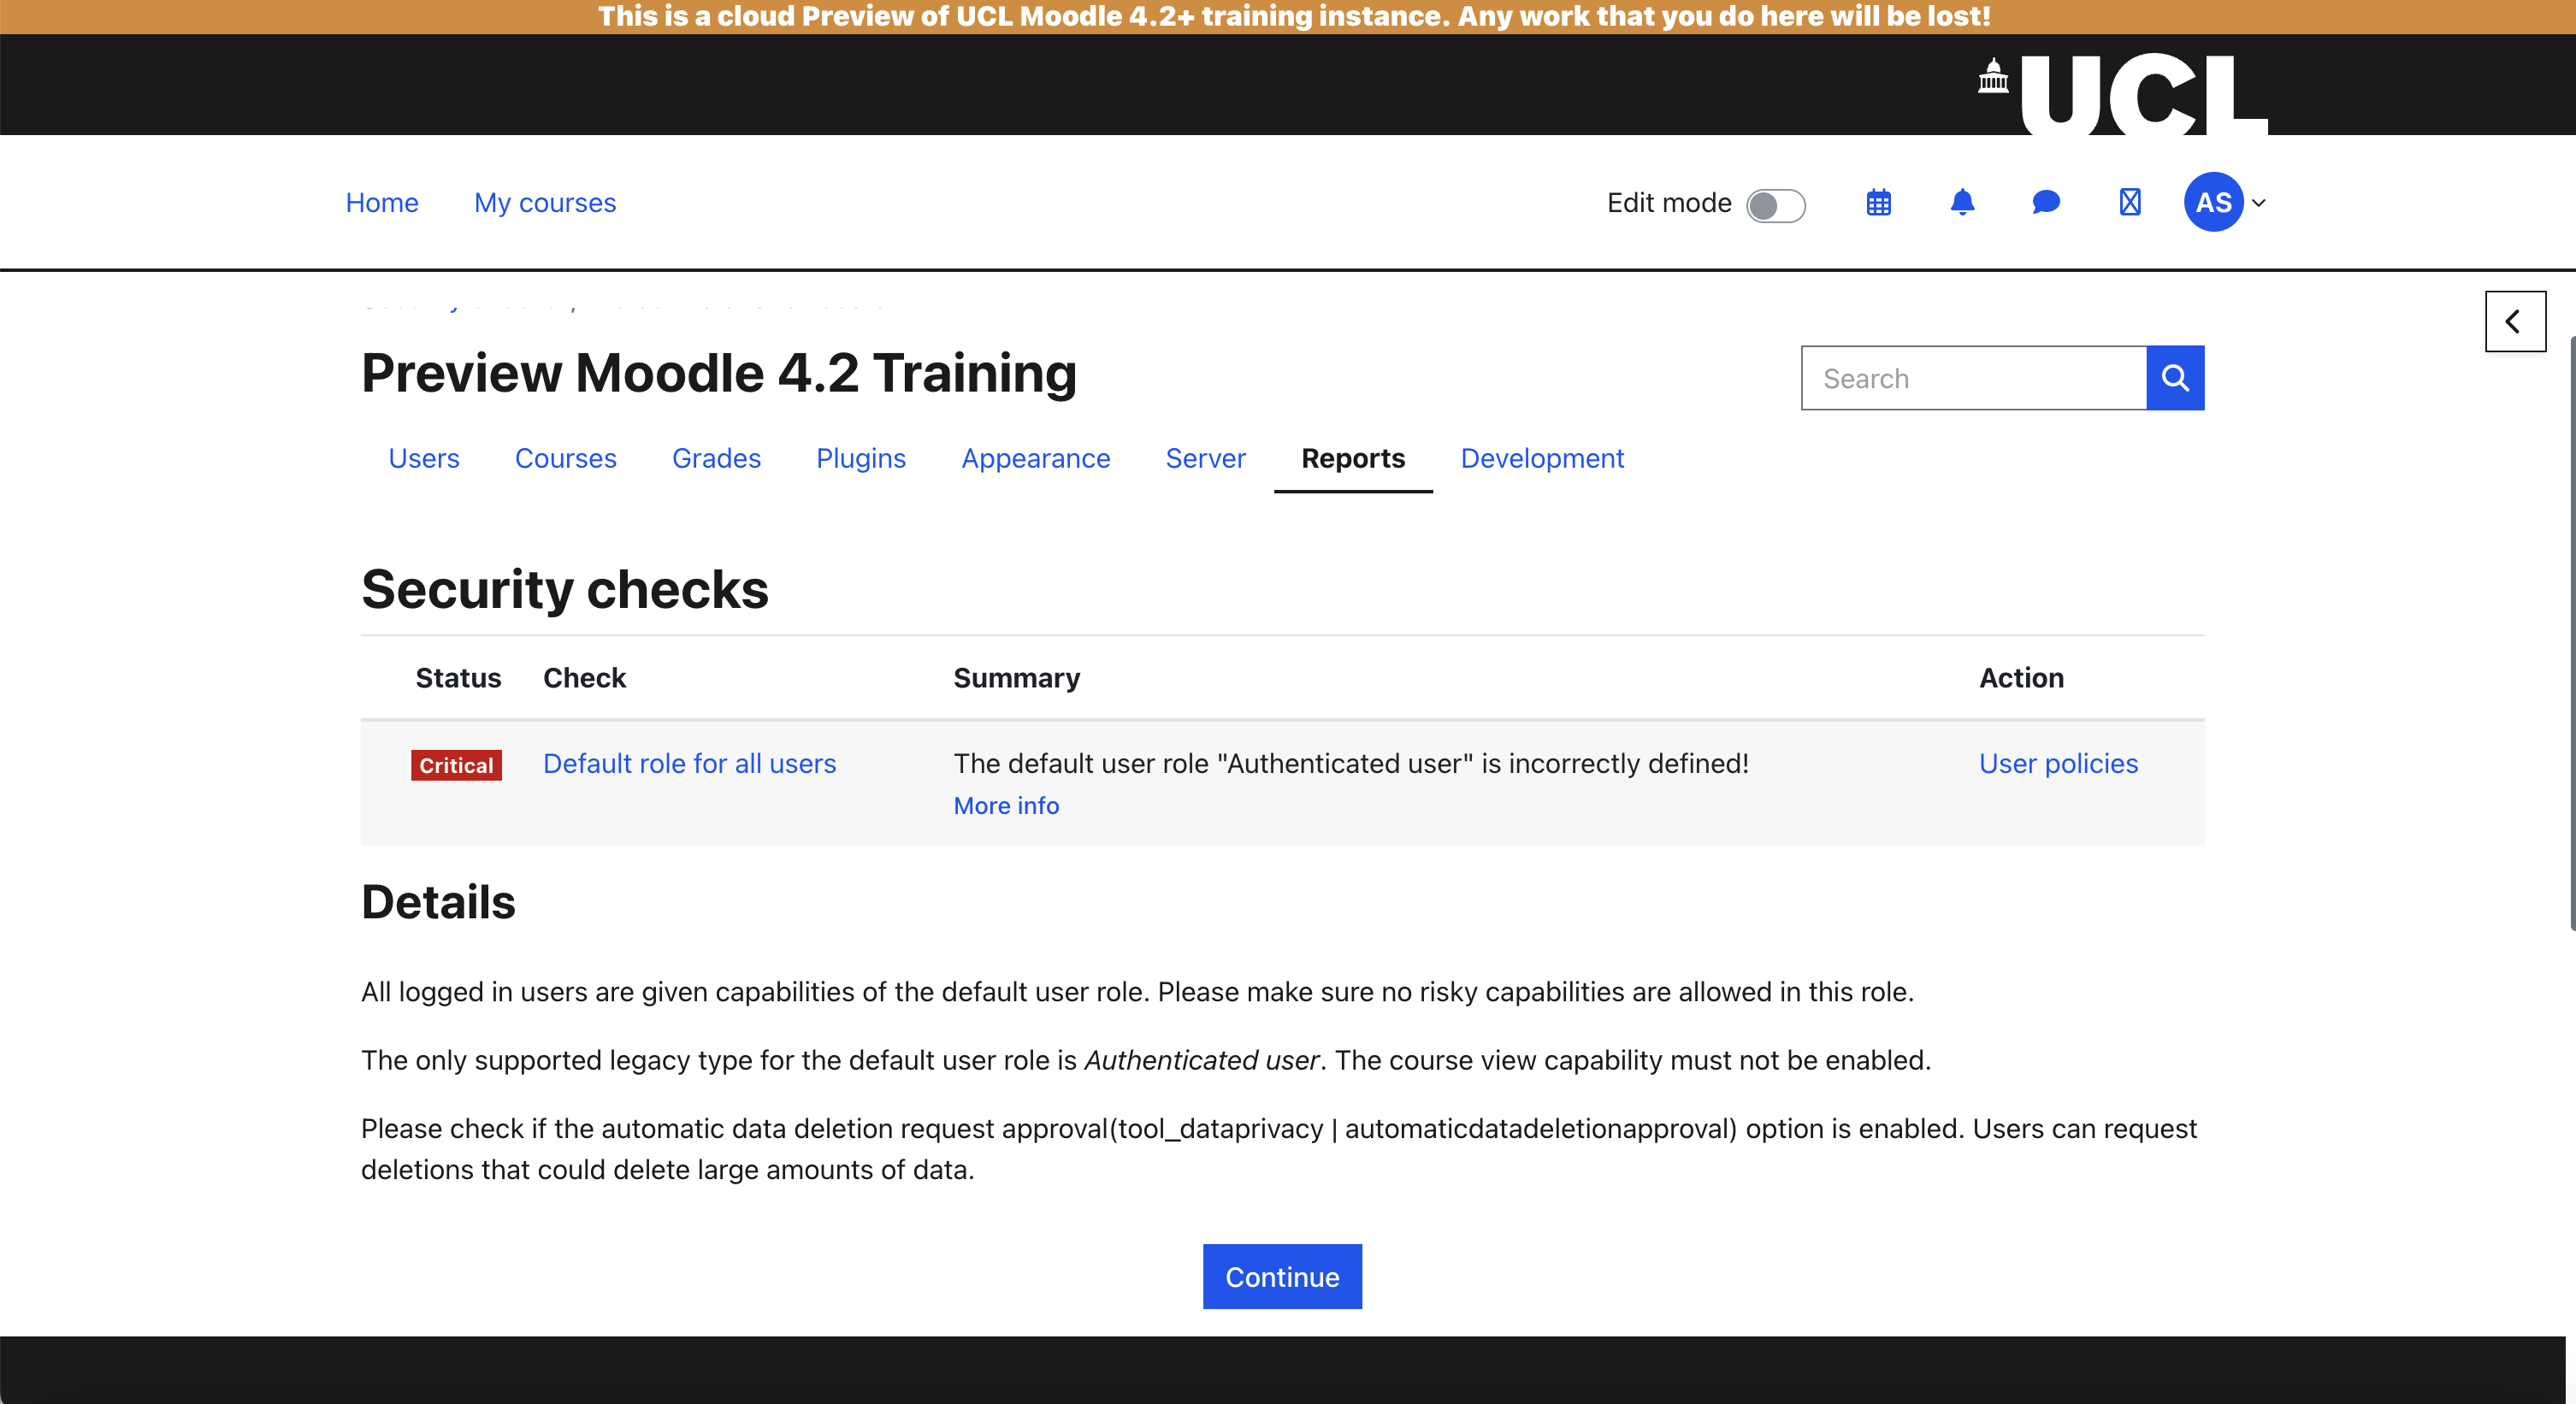2576x1404 pixels.
Task: Click the Critical status badge
Action: 456,765
